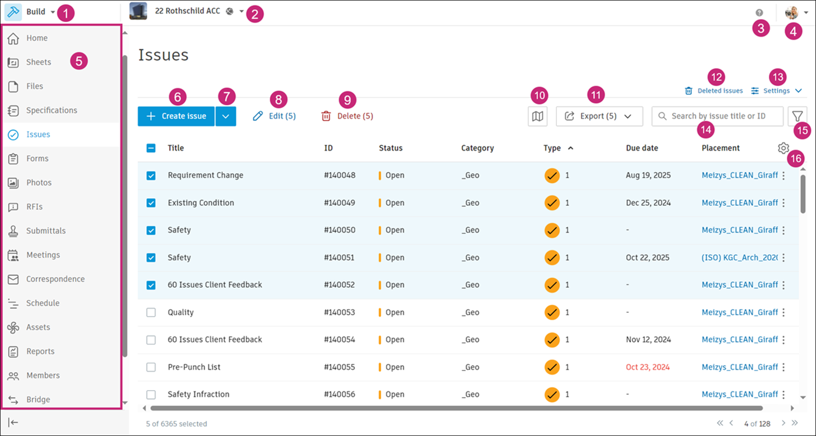The height and width of the screenshot is (436, 816).
Task: Open column settings gear icon
Action: [x=783, y=148]
